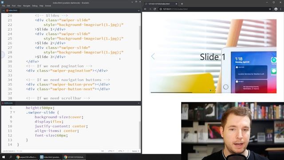Go forward in Chrome
This screenshot has width=284, height=160.
(x=150, y=9)
